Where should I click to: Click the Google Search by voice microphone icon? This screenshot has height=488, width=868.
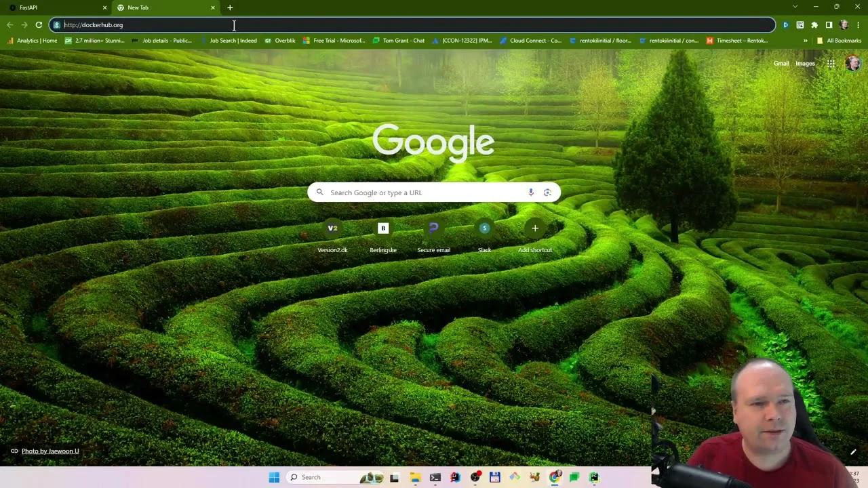(x=531, y=192)
